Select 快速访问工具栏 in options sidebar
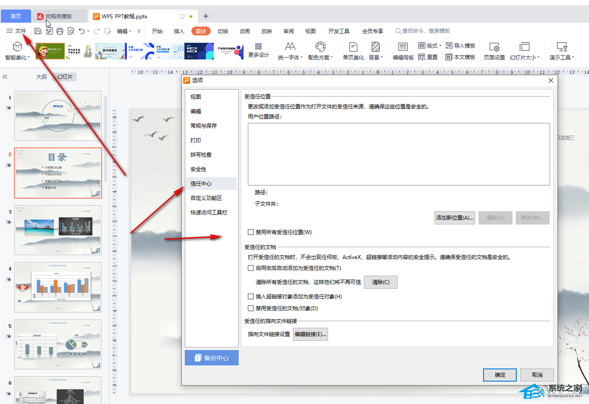Image resolution: width=589 pixels, height=404 pixels. coord(211,213)
